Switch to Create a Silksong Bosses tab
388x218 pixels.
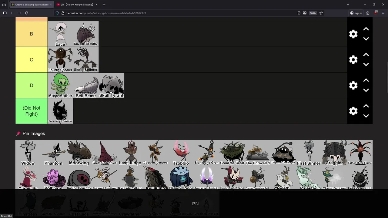(32, 5)
